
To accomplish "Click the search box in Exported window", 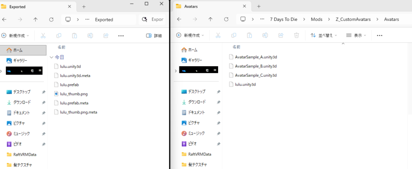I will click(x=153, y=19).
